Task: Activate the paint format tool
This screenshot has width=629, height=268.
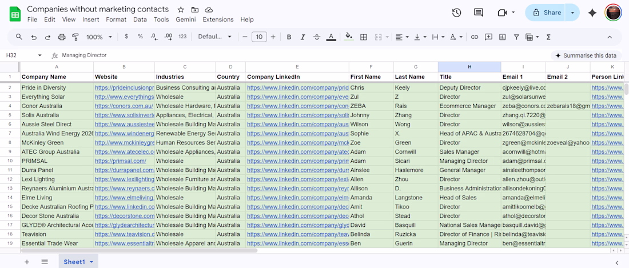Action: click(x=75, y=37)
